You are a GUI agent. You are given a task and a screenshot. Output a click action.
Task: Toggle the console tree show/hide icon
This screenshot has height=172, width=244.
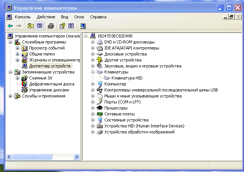pos(40,26)
